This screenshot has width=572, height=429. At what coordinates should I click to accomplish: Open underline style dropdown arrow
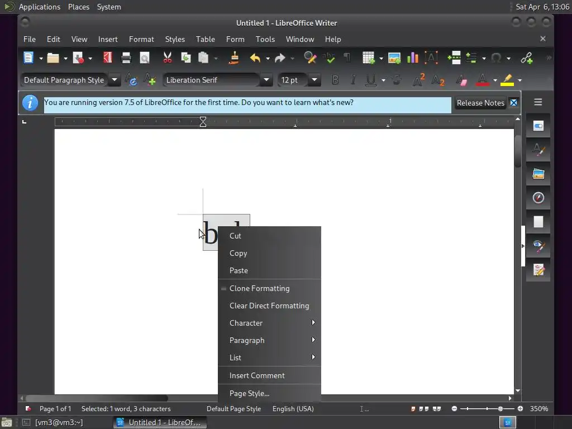point(383,80)
